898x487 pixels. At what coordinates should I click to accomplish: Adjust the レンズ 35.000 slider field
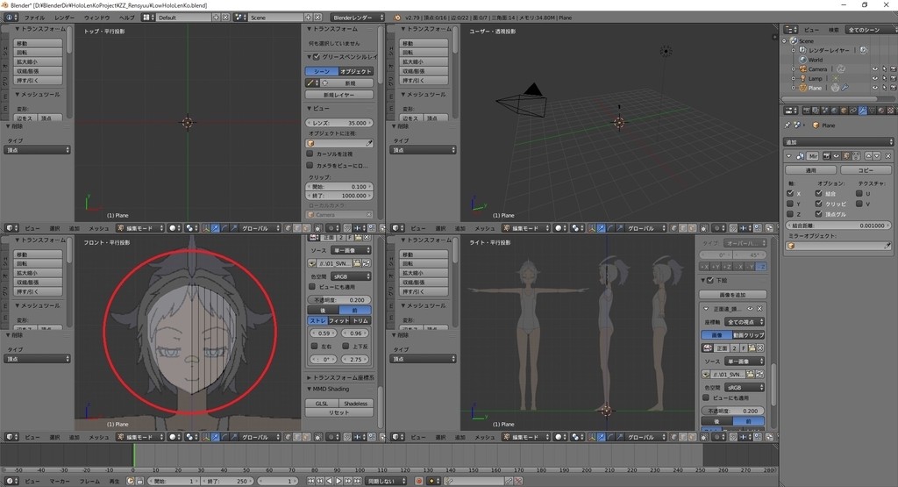tap(339, 123)
